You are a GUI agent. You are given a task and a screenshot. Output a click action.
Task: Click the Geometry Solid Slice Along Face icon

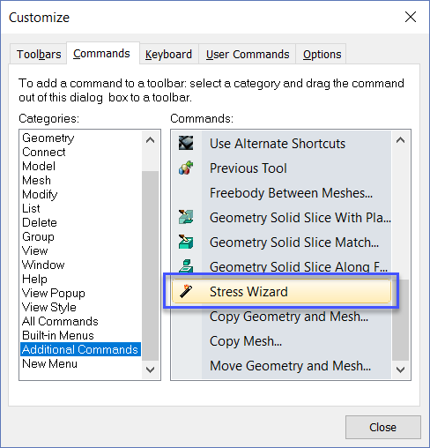(x=186, y=265)
